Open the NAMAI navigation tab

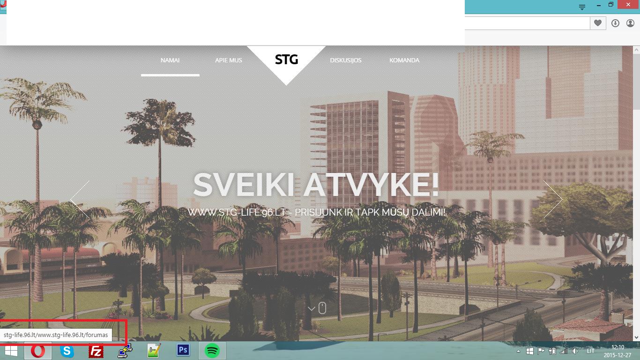pyautogui.click(x=170, y=60)
